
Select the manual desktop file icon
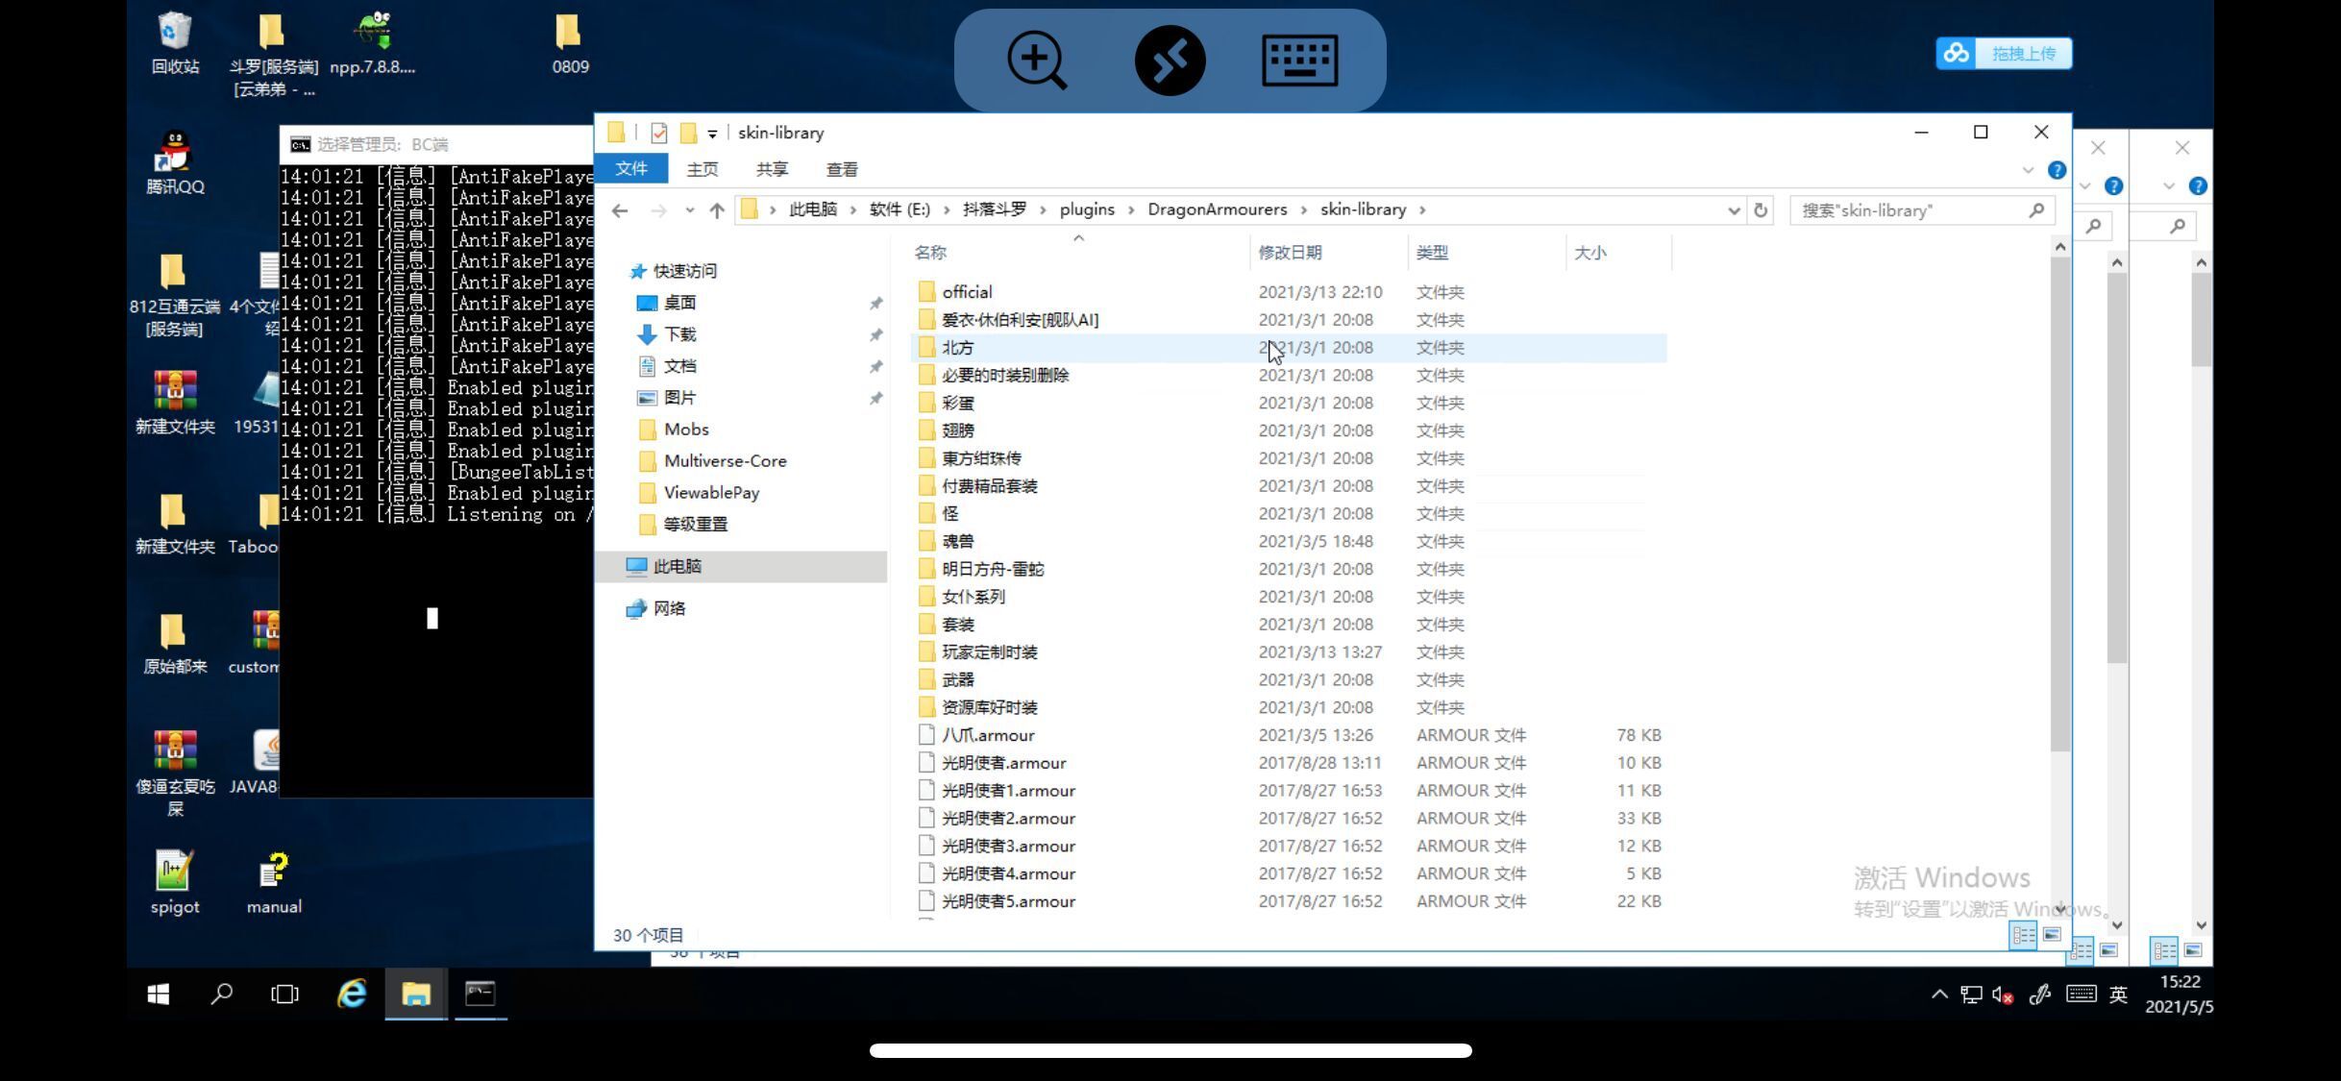pyautogui.click(x=274, y=883)
